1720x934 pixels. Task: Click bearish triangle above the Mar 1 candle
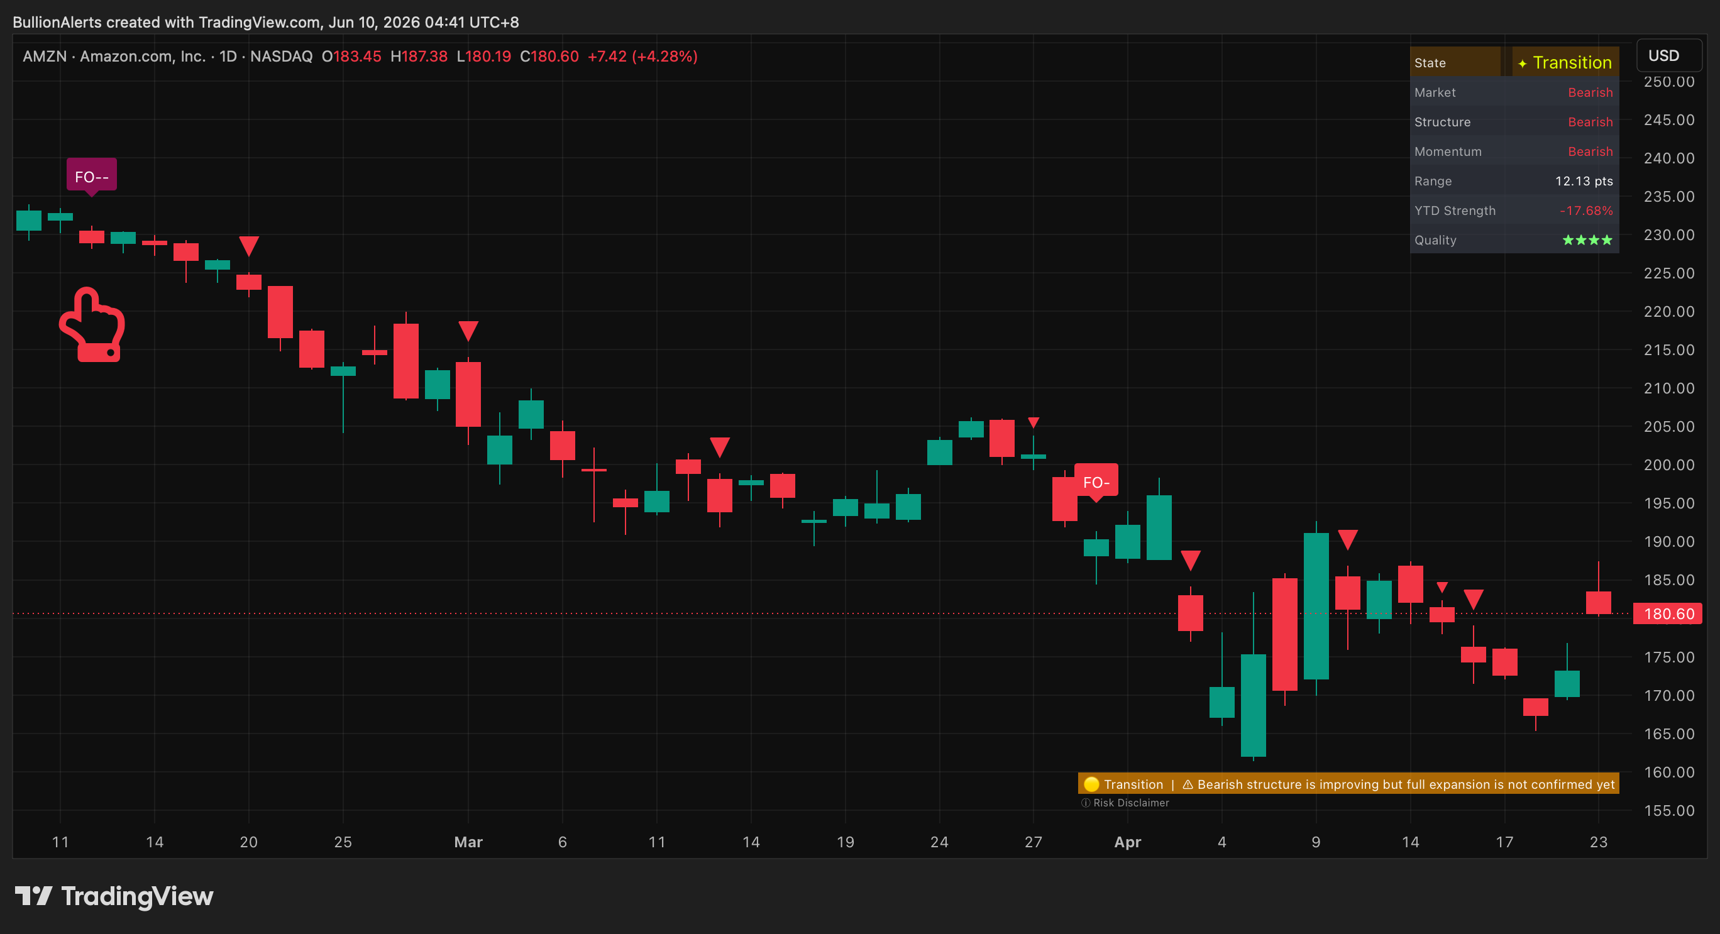click(x=468, y=331)
